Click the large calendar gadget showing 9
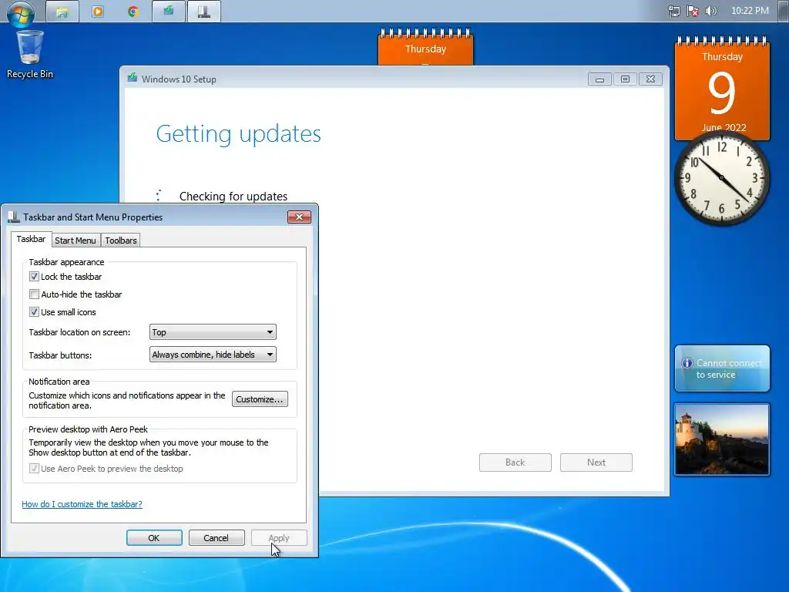This screenshot has width=789, height=592. (722, 88)
